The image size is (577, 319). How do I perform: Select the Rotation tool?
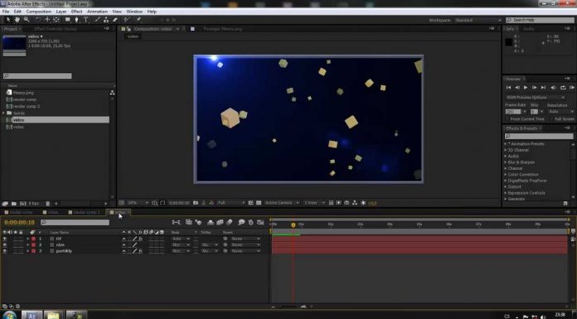38,20
